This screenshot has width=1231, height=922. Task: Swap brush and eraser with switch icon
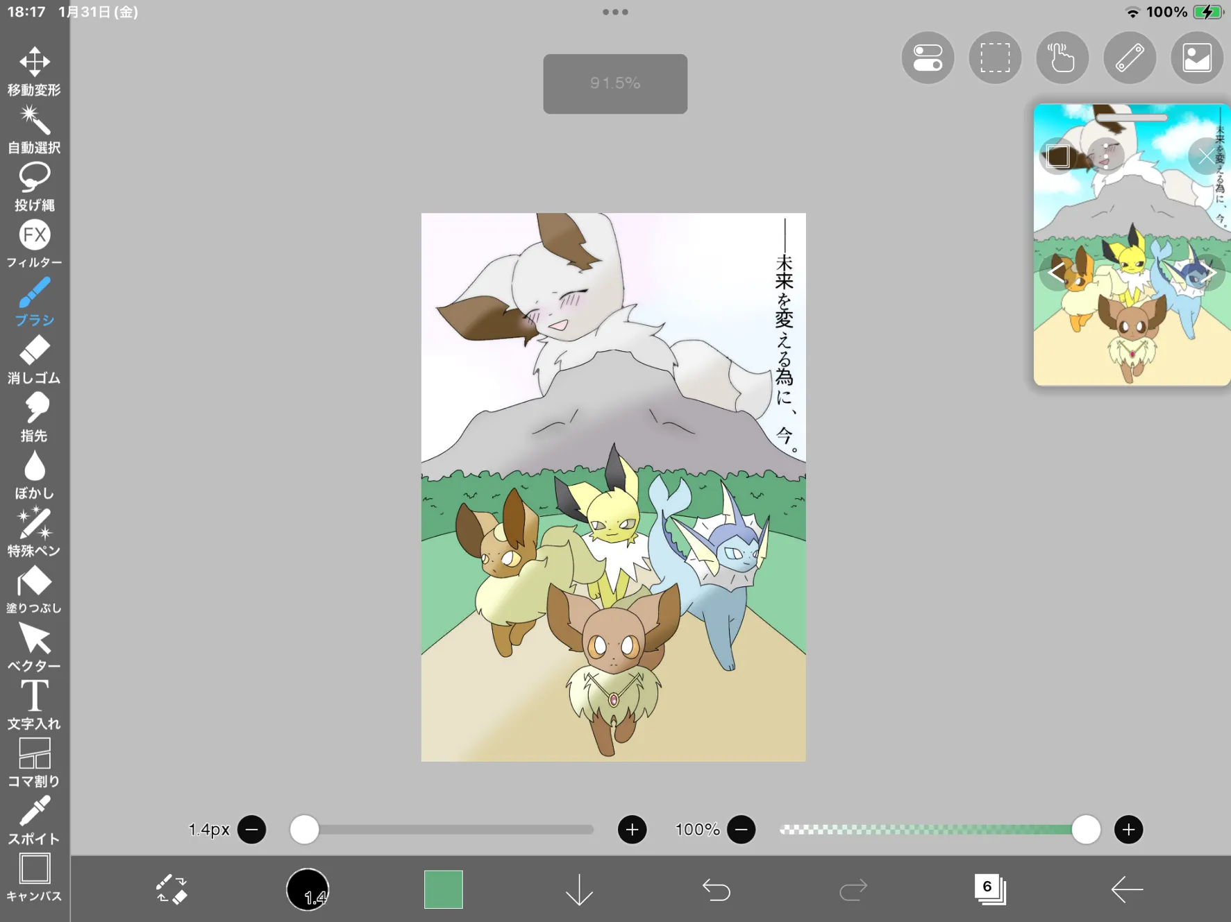pos(171,889)
